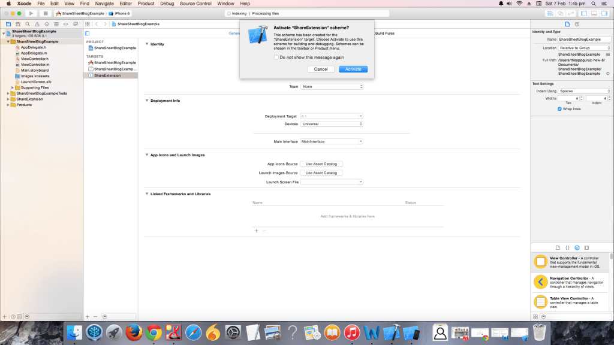Open the Editor menu
This screenshot has height=345, width=614.
tap(125, 4)
